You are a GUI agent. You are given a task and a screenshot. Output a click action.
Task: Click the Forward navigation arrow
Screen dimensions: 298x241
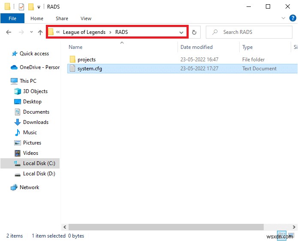point(21,32)
